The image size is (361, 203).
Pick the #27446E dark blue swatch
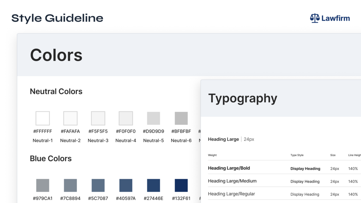pos(153,185)
